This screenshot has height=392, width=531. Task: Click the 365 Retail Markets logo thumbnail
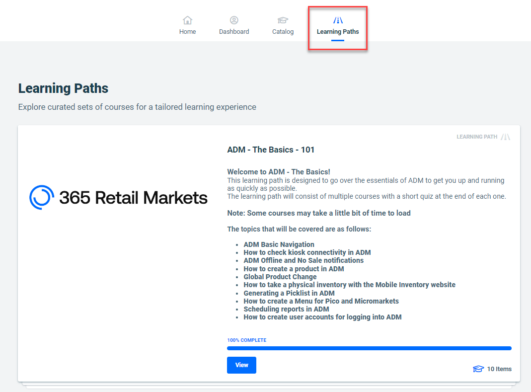point(118,198)
